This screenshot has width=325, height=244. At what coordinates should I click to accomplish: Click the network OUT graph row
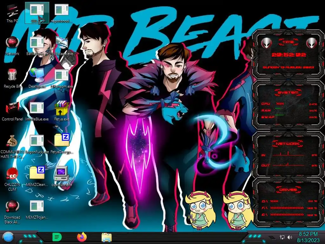pyautogui.click(x=289, y=165)
